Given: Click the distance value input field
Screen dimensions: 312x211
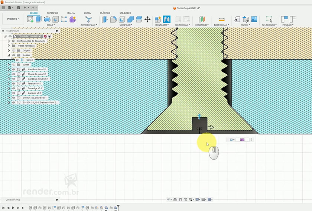Looking at the screenshot, I should (242, 140).
